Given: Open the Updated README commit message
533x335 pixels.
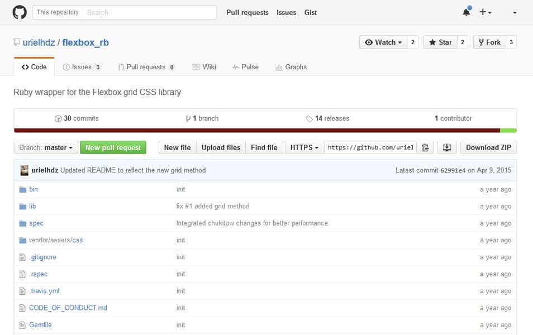Looking at the screenshot, I should (x=133, y=170).
